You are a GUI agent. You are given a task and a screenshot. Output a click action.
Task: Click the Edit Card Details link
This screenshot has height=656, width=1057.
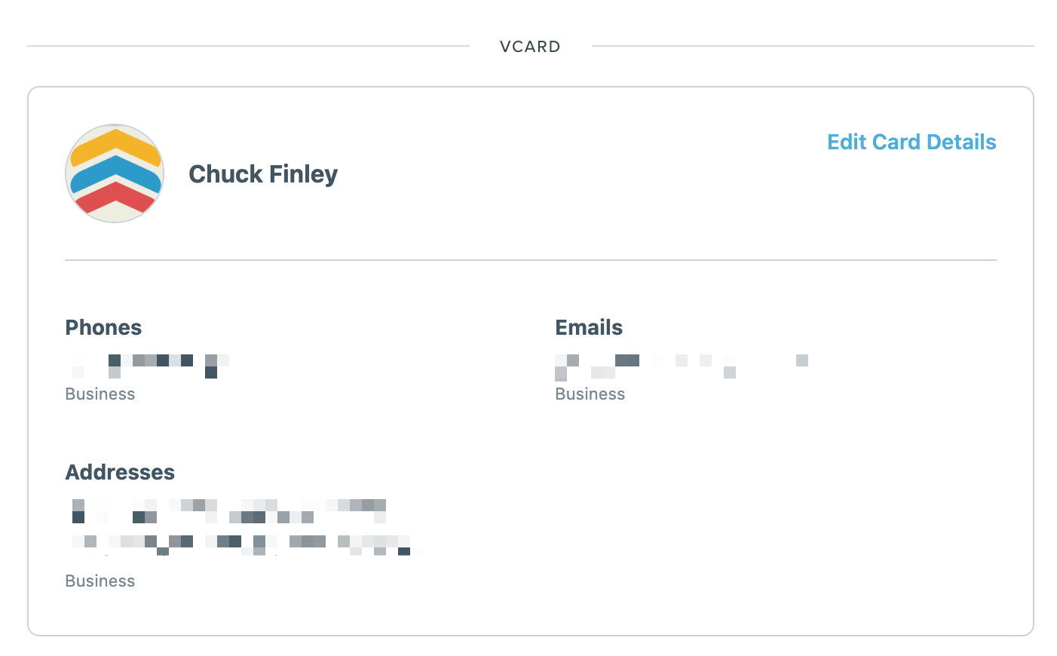click(911, 142)
